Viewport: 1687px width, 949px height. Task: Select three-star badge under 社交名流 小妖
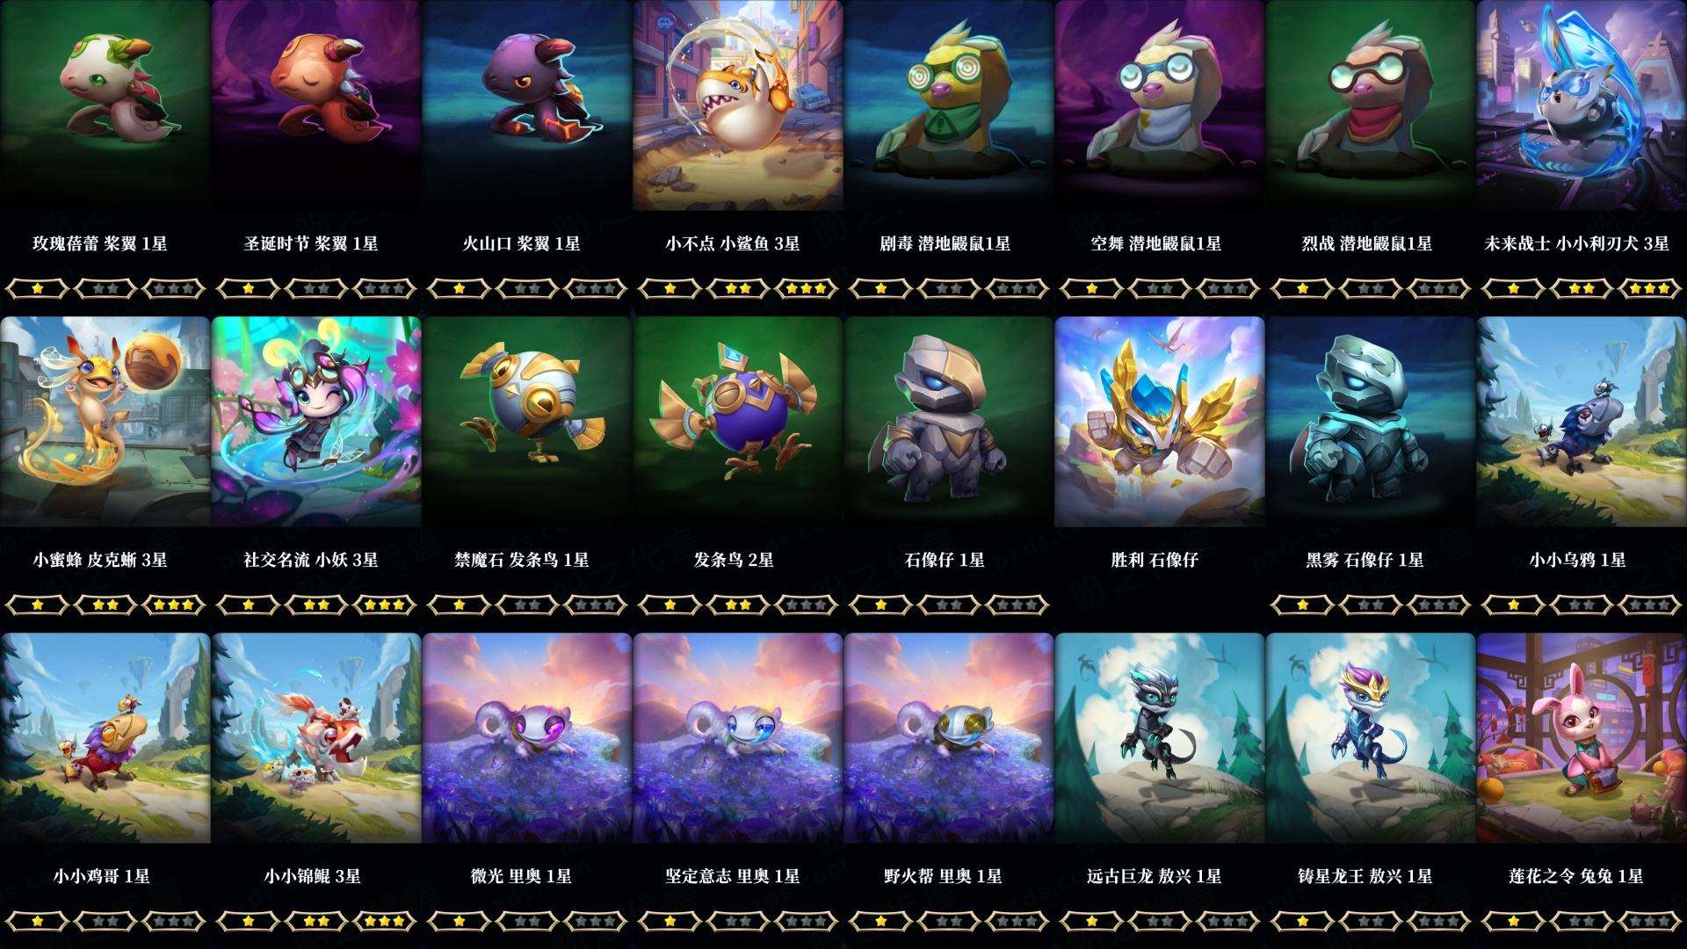(385, 605)
